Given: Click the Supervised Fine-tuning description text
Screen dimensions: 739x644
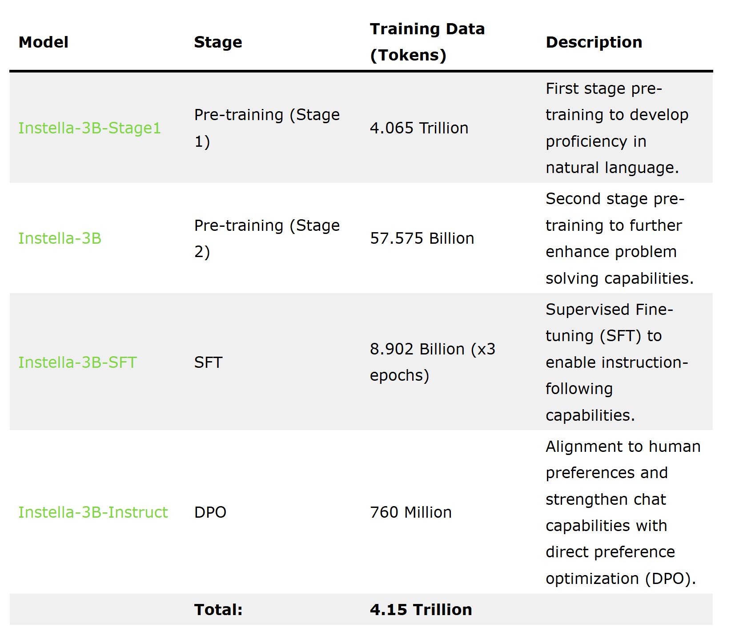Looking at the screenshot, I should (x=616, y=362).
